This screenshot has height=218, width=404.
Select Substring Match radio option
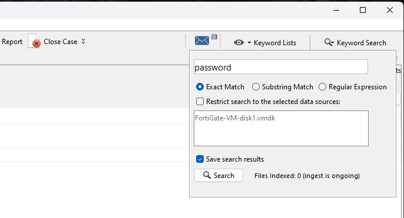pyautogui.click(x=256, y=87)
